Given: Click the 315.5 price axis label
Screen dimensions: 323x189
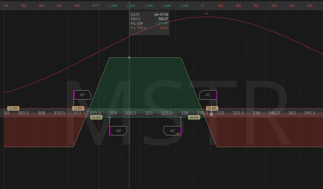Looking at the screenshot, I should coord(95,113).
